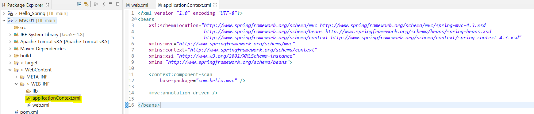Select pom.xml in the tree
The height and width of the screenshot is (114, 534).
(29, 112)
